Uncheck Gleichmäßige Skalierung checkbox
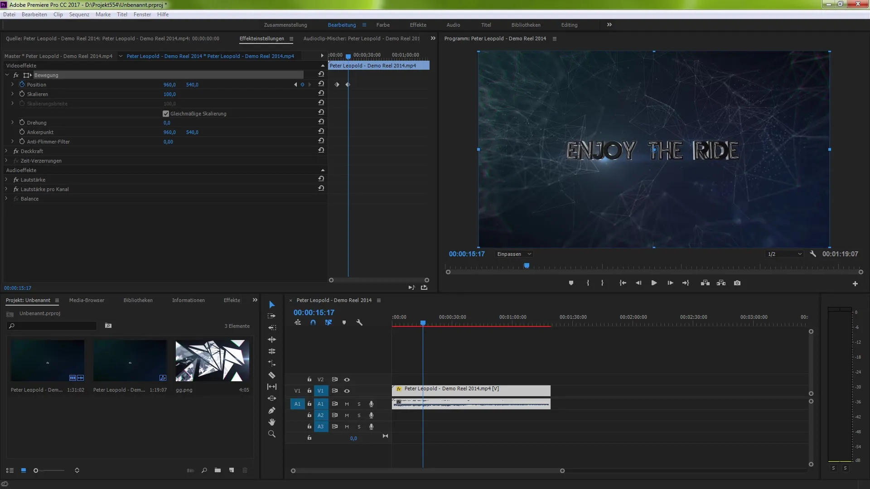Screen dimensions: 870x489 [x=165, y=114]
